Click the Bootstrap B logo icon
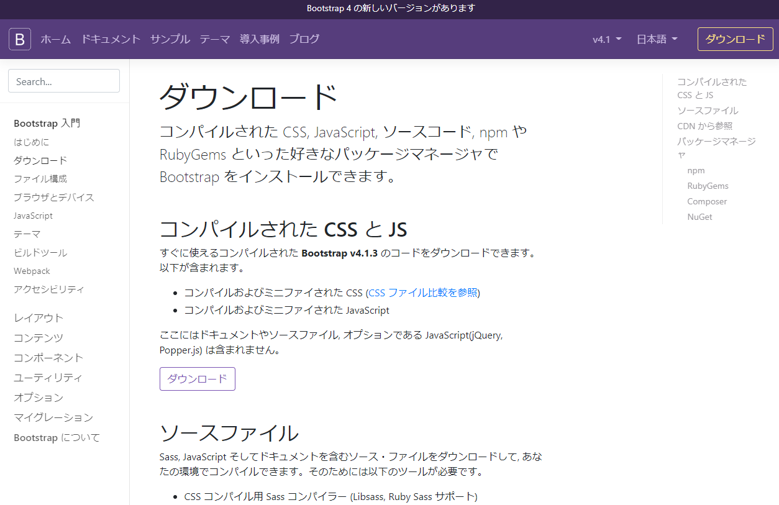The width and height of the screenshot is (779, 505). click(x=20, y=39)
